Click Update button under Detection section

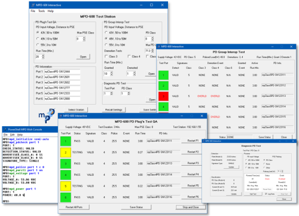[x=231, y=167]
